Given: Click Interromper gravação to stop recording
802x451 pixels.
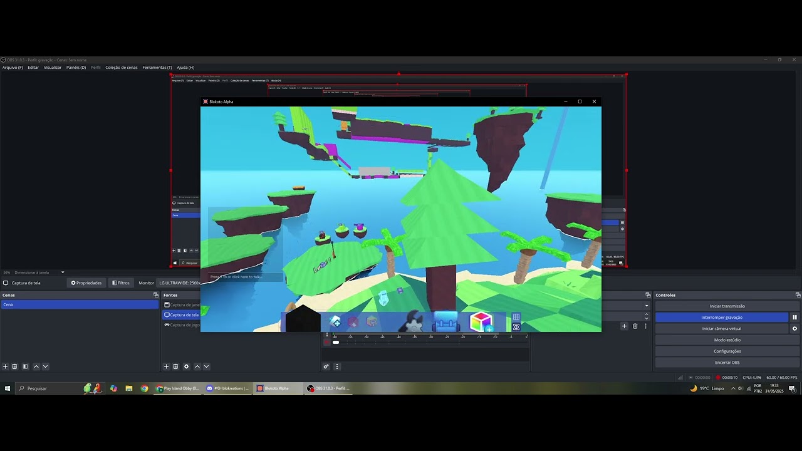Looking at the screenshot, I should tap(722, 318).
